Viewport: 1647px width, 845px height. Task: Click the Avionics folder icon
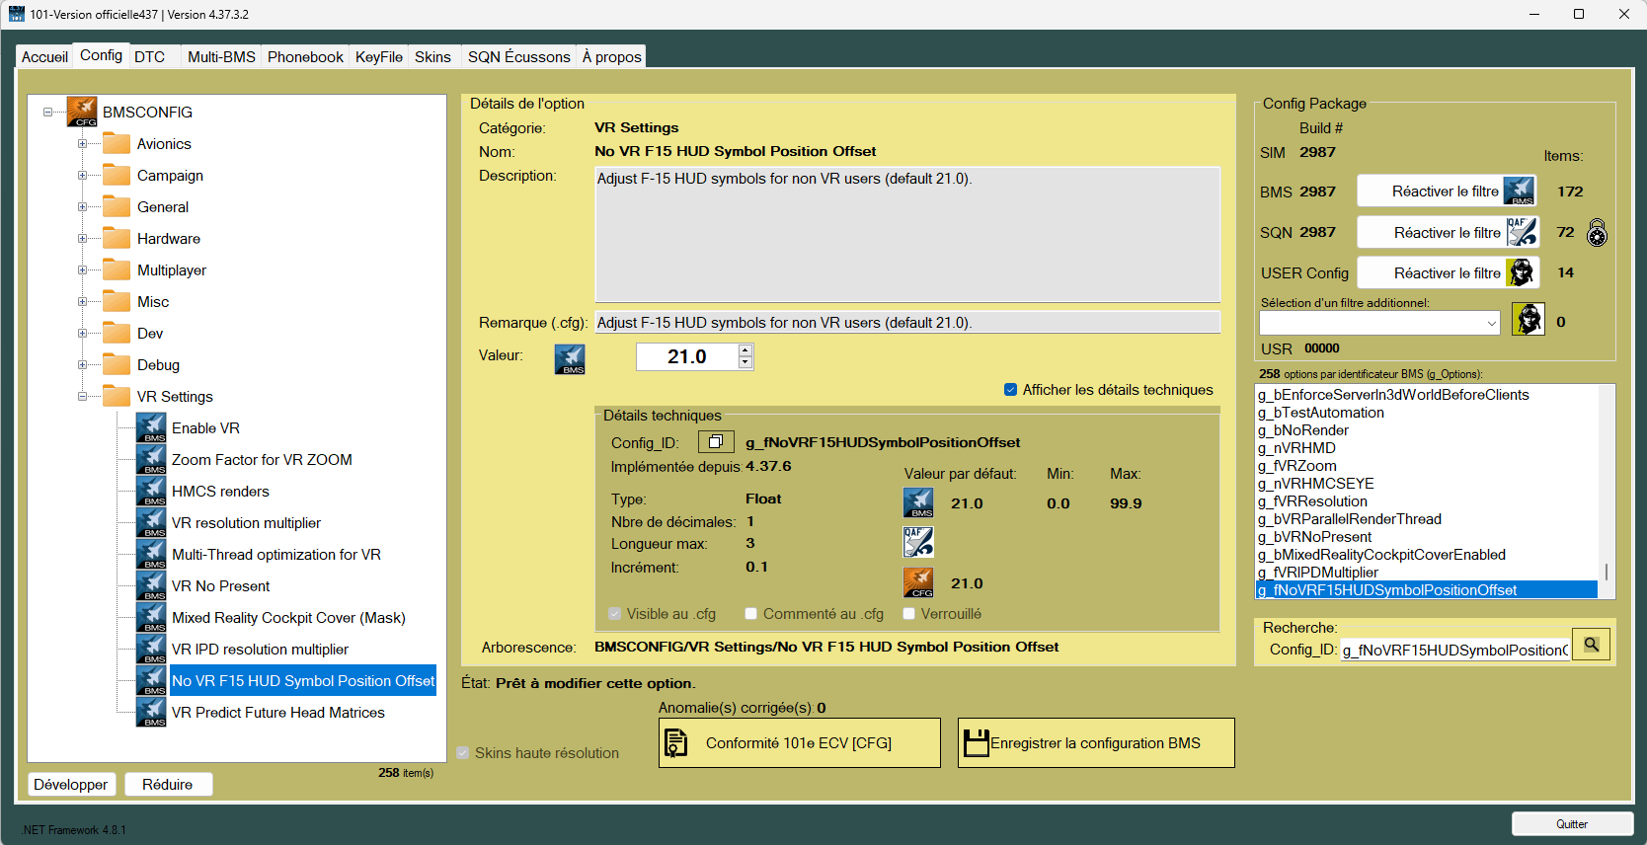coord(117,143)
